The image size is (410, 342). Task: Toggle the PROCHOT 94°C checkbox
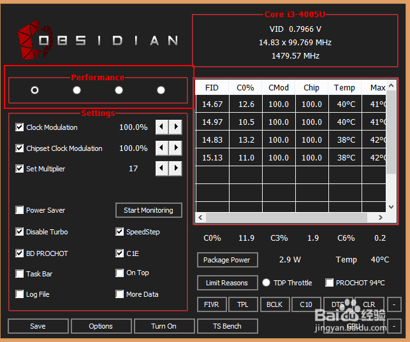(329, 283)
